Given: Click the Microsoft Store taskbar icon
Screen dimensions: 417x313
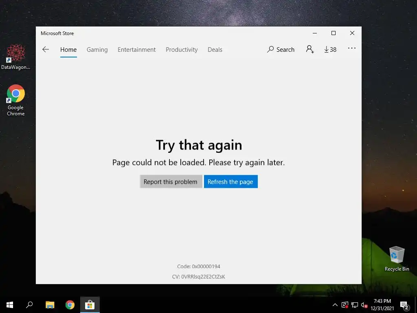Looking at the screenshot, I should pos(90,305).
